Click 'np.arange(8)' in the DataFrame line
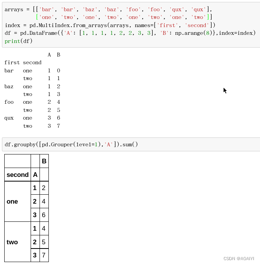The image size is (260, 264). click(x=194, y=33)
